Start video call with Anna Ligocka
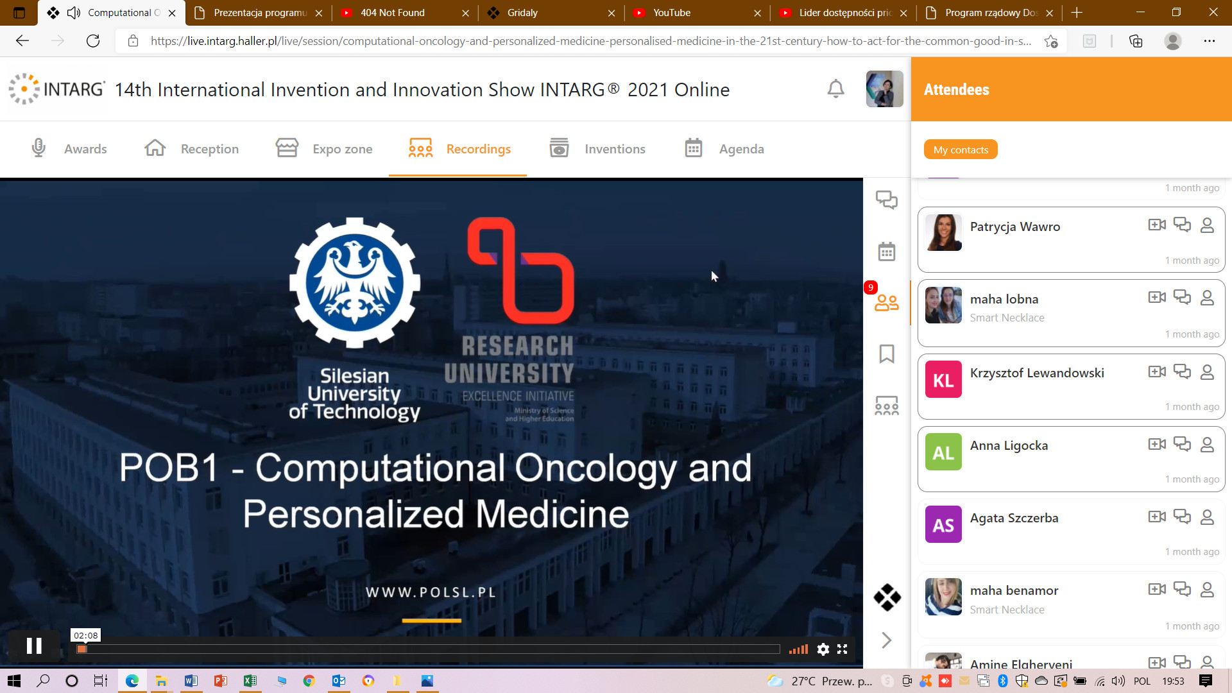The height and width of the screenshot is (693, 1232). 1157,444
